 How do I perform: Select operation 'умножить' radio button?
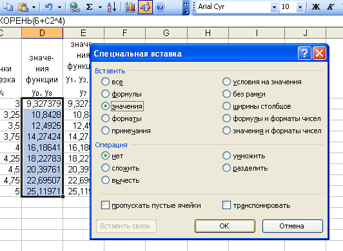(x=226, y=156)
